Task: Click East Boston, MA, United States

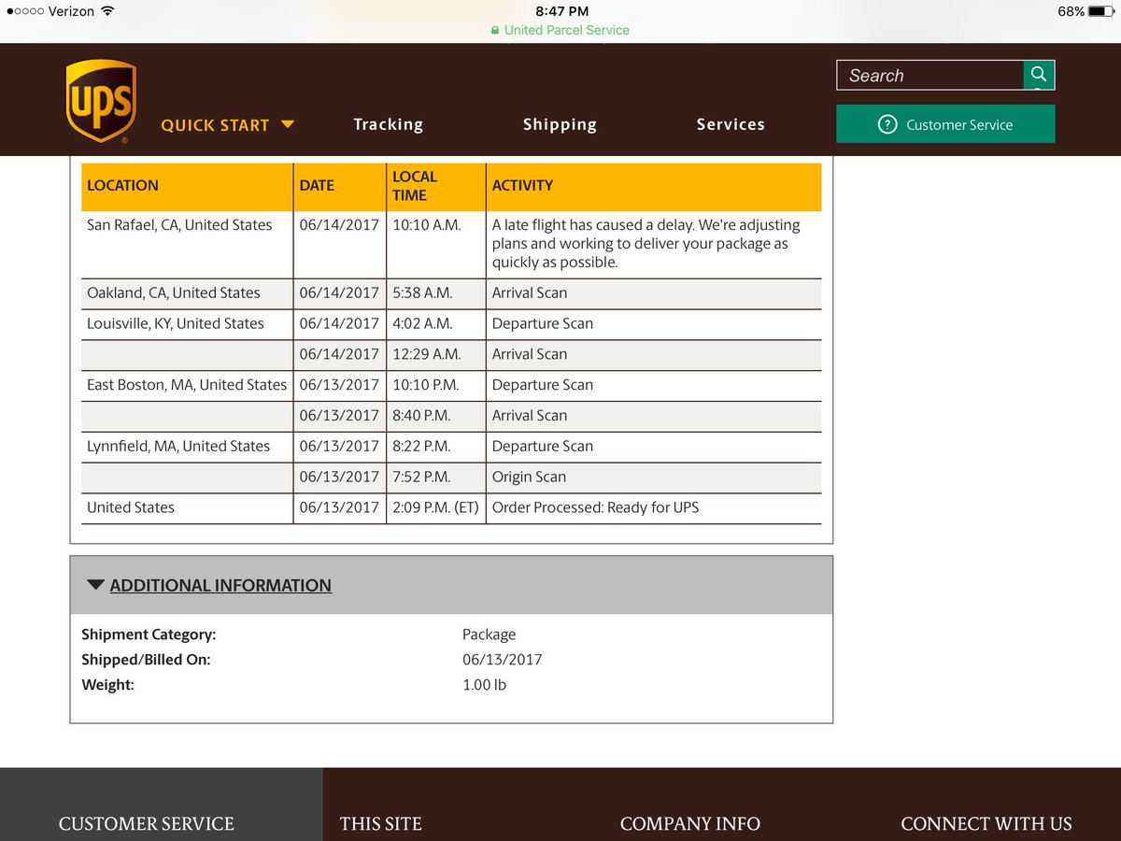Action: tap(187, 384)
